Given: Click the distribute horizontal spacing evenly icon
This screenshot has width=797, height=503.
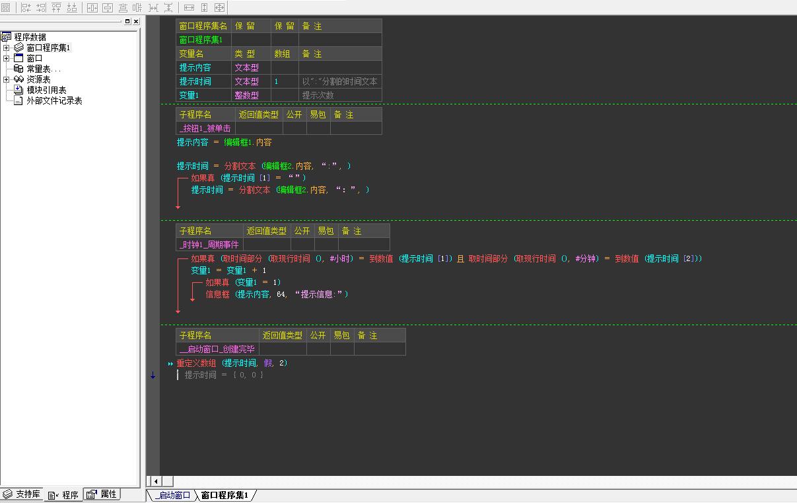Looking at the screenshot, I should coord(153,8).
